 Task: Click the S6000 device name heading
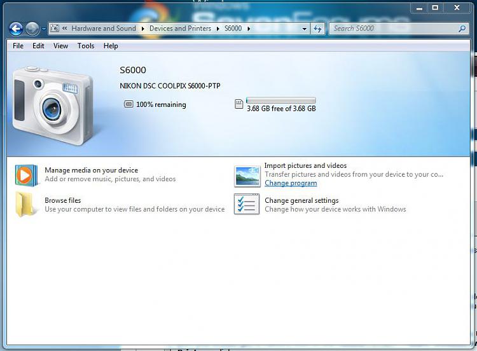133,70
